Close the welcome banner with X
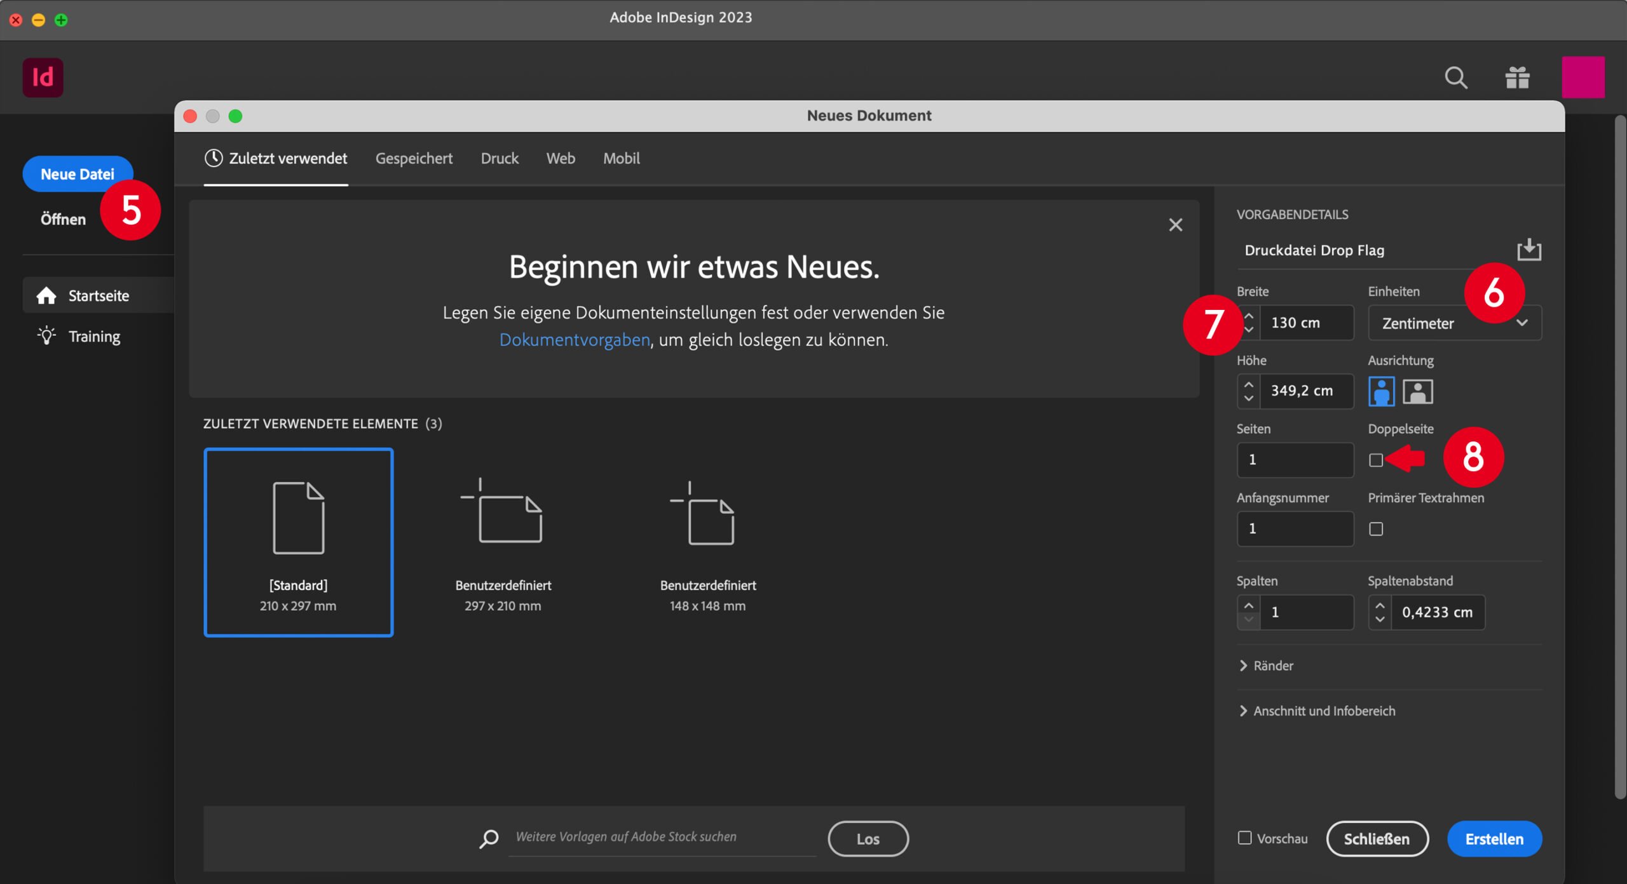Screen dimensions: 1627x884 (1175, 225)
